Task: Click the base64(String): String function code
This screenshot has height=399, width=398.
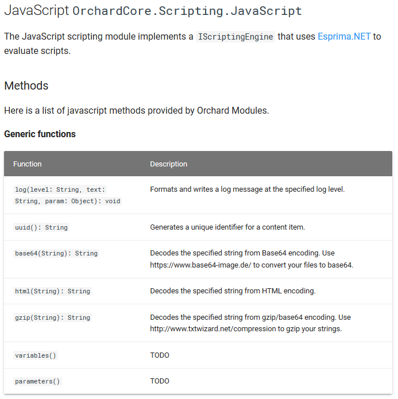Action: pos(56,253)
